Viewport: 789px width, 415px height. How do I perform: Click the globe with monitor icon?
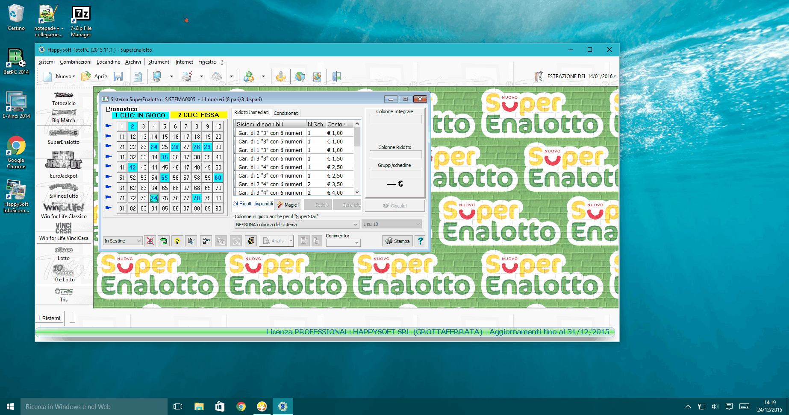[x=300, y=76]
